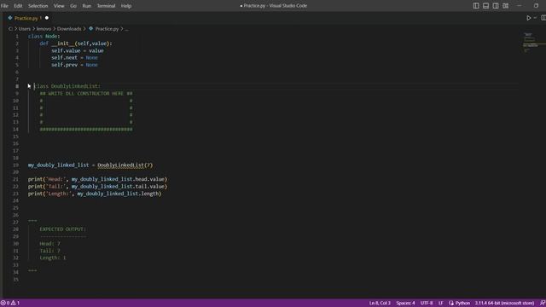Screen dimensions: 546x307
Task: Run the Python file with play icon
Action: coord(529,18)
